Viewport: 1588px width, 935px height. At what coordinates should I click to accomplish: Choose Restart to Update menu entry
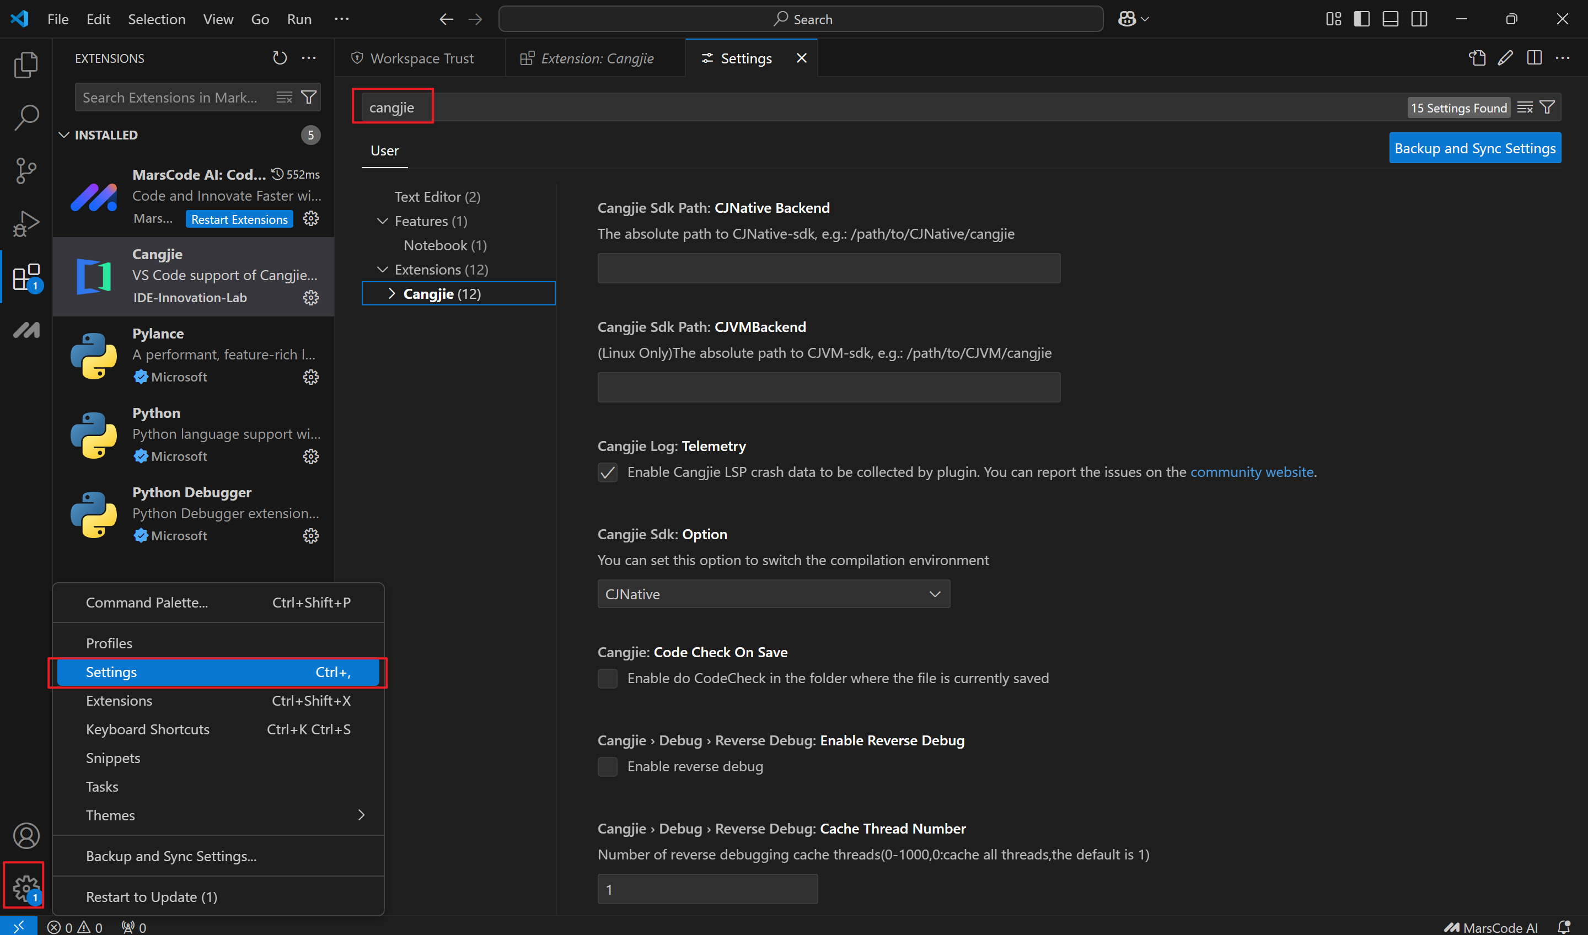coord(218,896)
